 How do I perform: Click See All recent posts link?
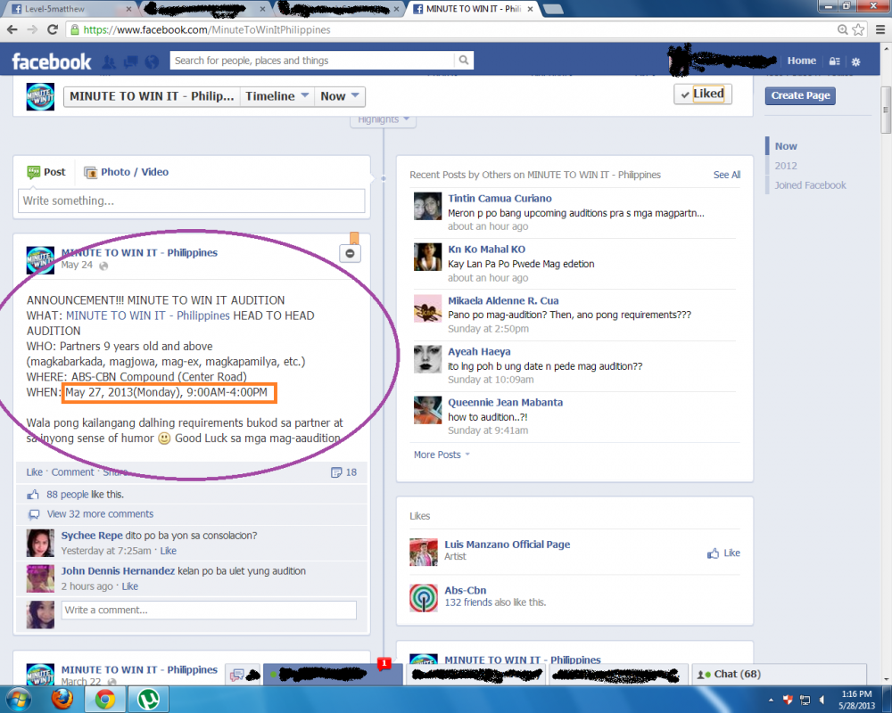click(x=727, y=175)
